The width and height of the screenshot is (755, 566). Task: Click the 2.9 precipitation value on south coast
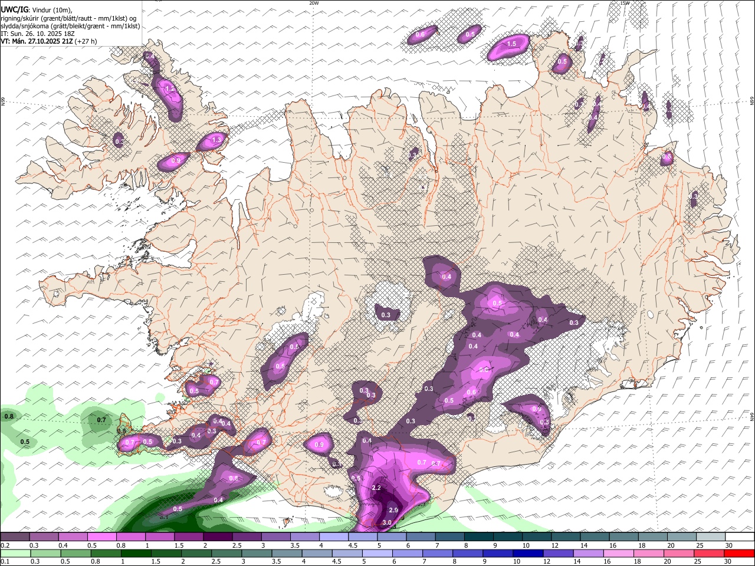(x=393, y=510)
